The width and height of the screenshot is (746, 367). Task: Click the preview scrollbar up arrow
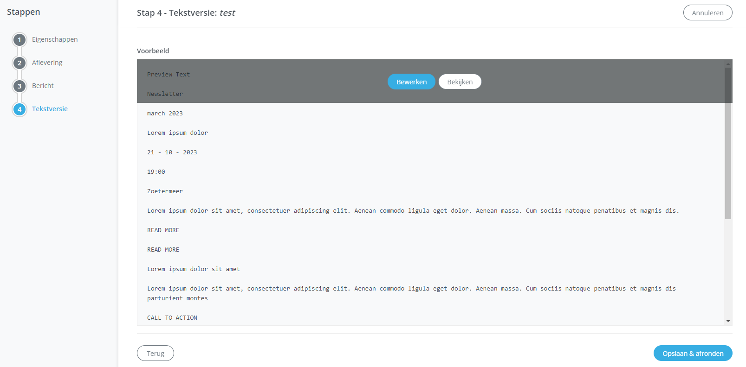click(x=728, y=63)
